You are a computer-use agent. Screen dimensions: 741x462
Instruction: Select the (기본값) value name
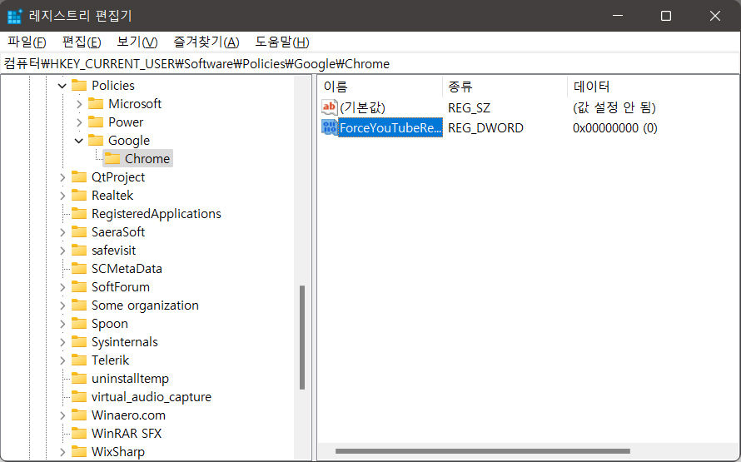click(362, 107)
